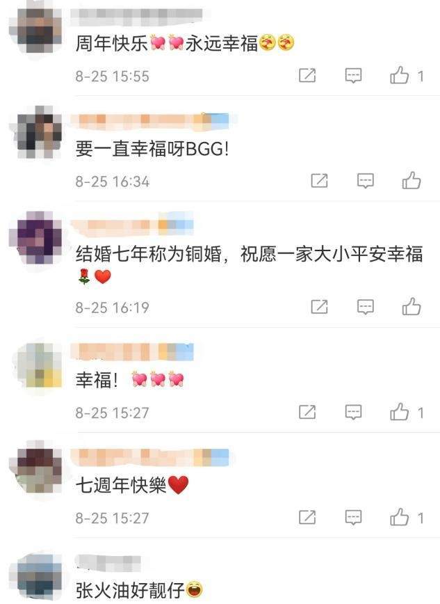Viewport: 440px width, 604px height.
Task: Repost the 幸福! hearts comment
Action: click(x=307, y=412)
